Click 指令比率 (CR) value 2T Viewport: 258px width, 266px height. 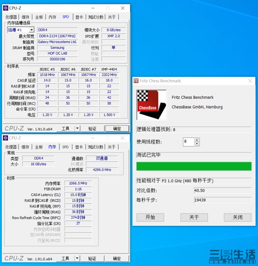[78, 223]
